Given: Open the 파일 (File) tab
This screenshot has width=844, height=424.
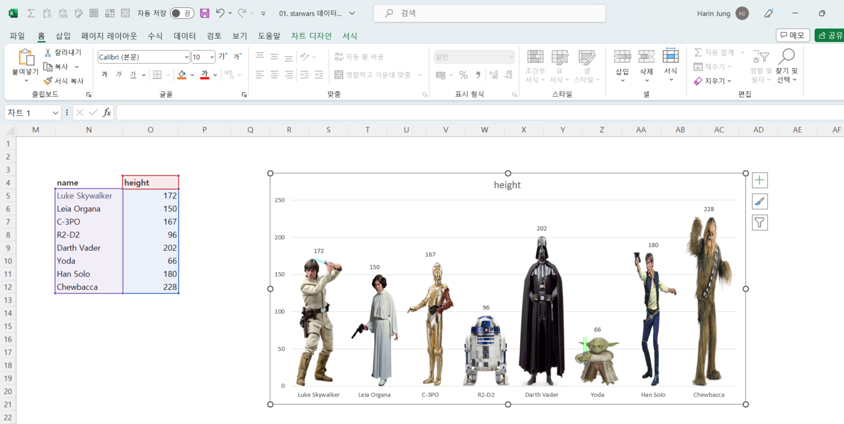Looking at the screenshot, I should tap(17, 36).
